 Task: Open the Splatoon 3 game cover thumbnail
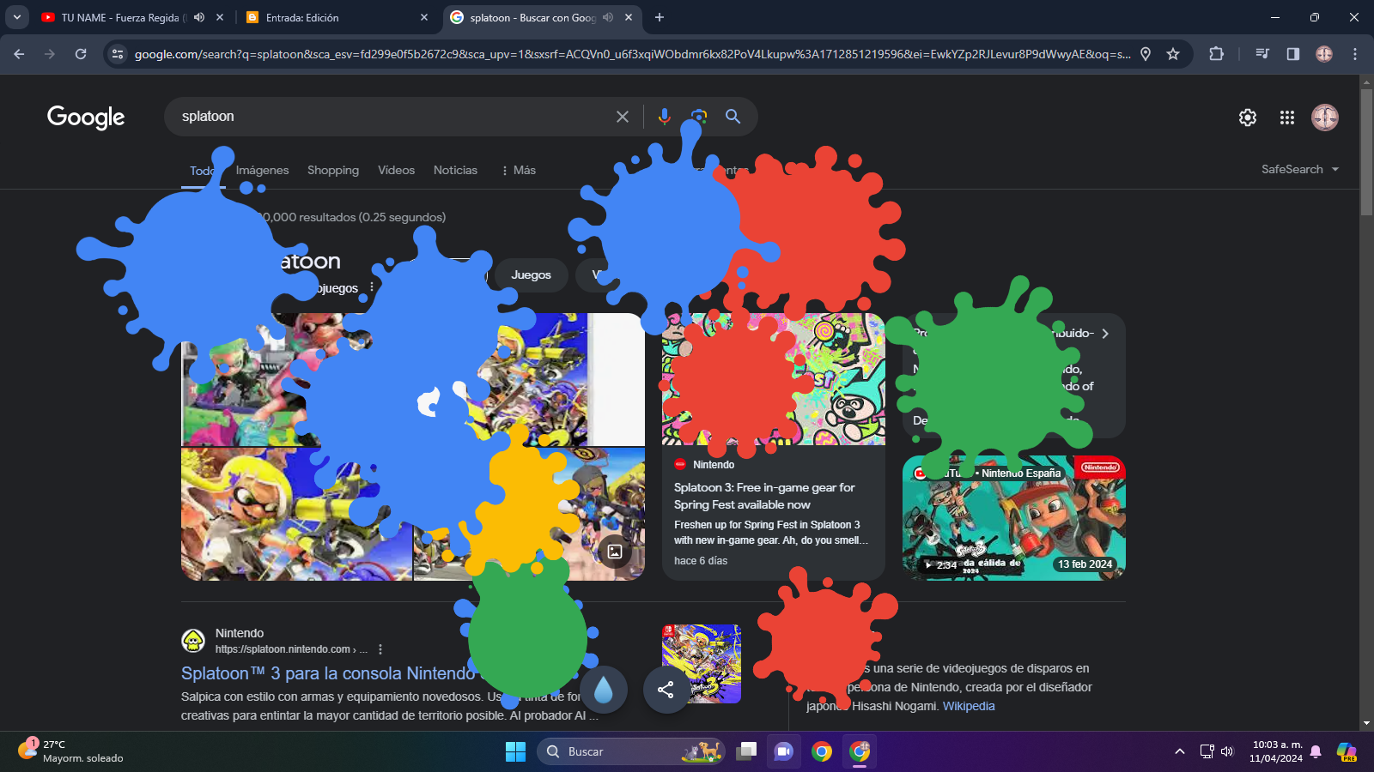coord(702,664)
